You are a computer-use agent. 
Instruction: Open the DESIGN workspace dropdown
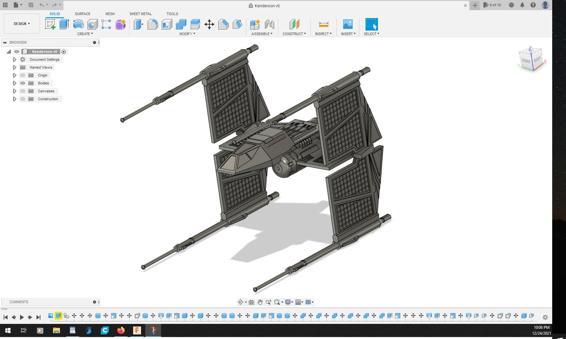[22, 24]
